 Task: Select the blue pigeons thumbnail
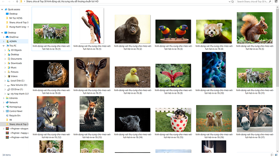214,70
